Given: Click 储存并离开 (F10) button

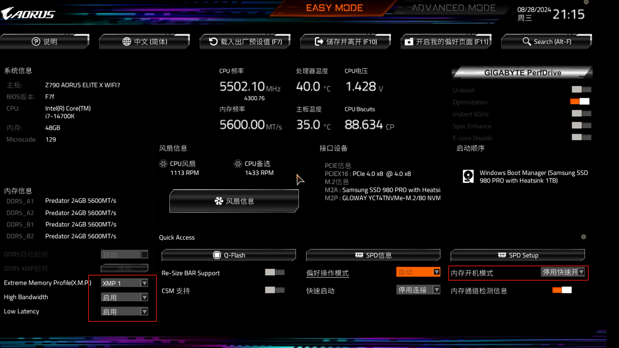Looking at the screenshot, I should [x=346, y=42].
